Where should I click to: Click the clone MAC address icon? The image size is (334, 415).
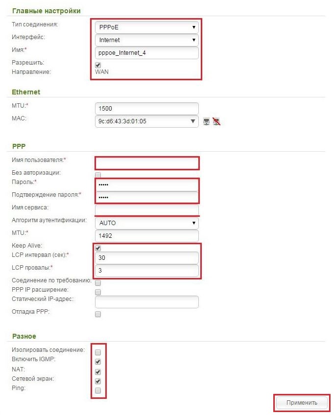click(206, 121)
